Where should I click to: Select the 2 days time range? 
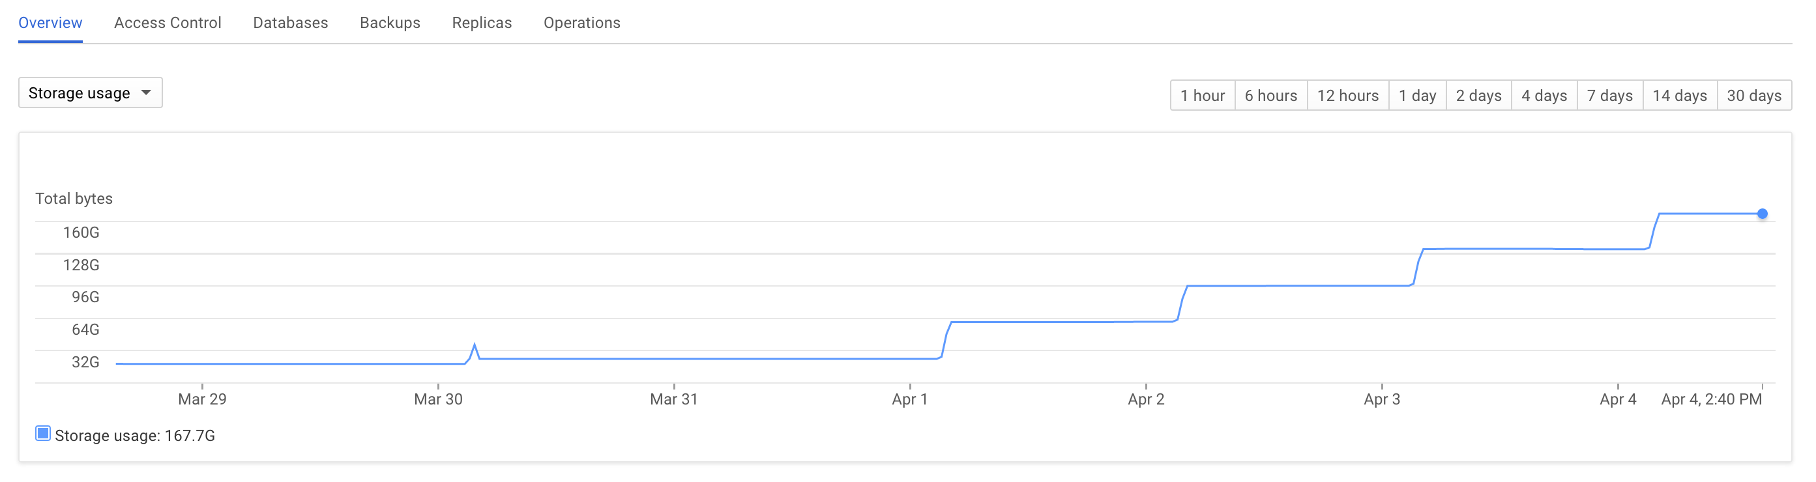[x=1479, y=96]
